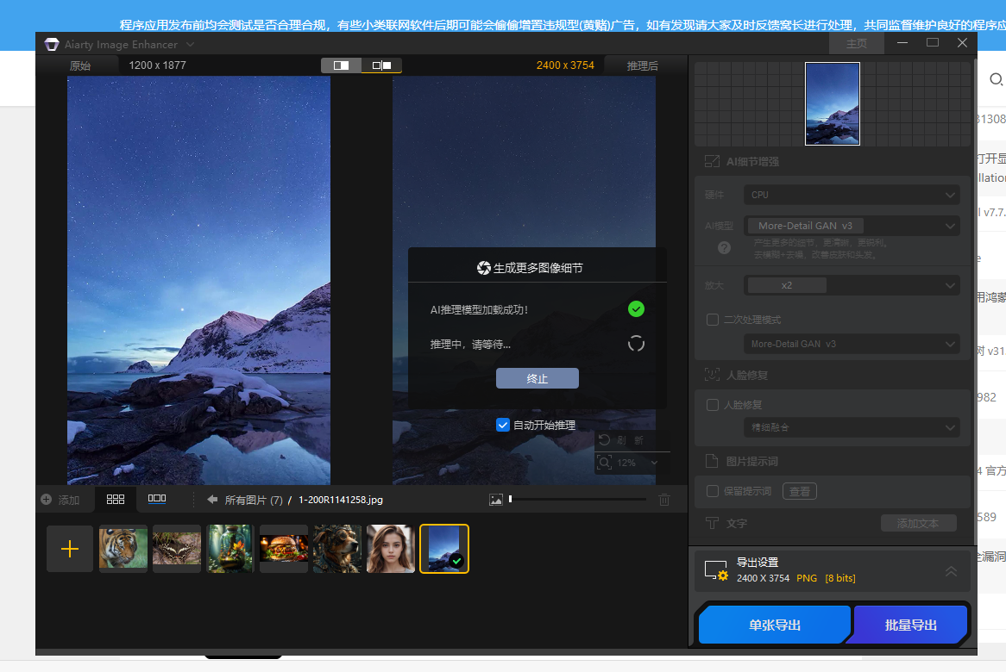Viewport: 1006px width, 672px height.
Task: Click the AI模型 help question mark icon
Action: coord(724,248)
